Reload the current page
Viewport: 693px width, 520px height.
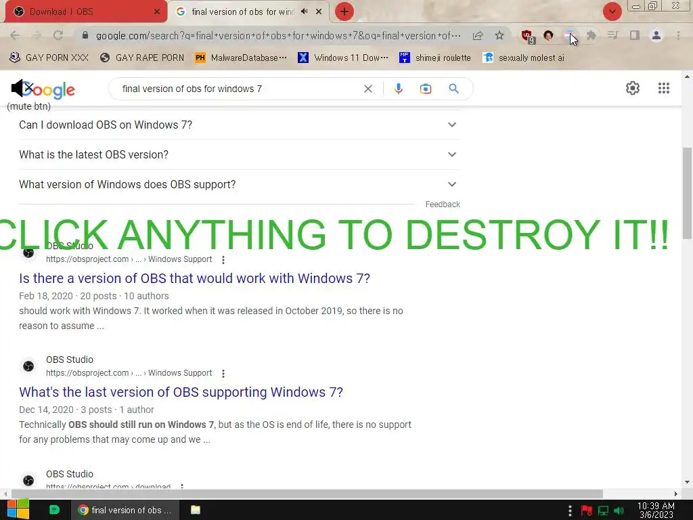click(x=58, y=35)
